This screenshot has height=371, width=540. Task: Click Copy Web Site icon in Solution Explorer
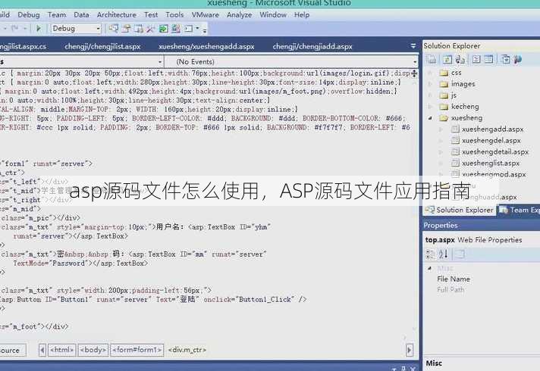coord(506,59)
